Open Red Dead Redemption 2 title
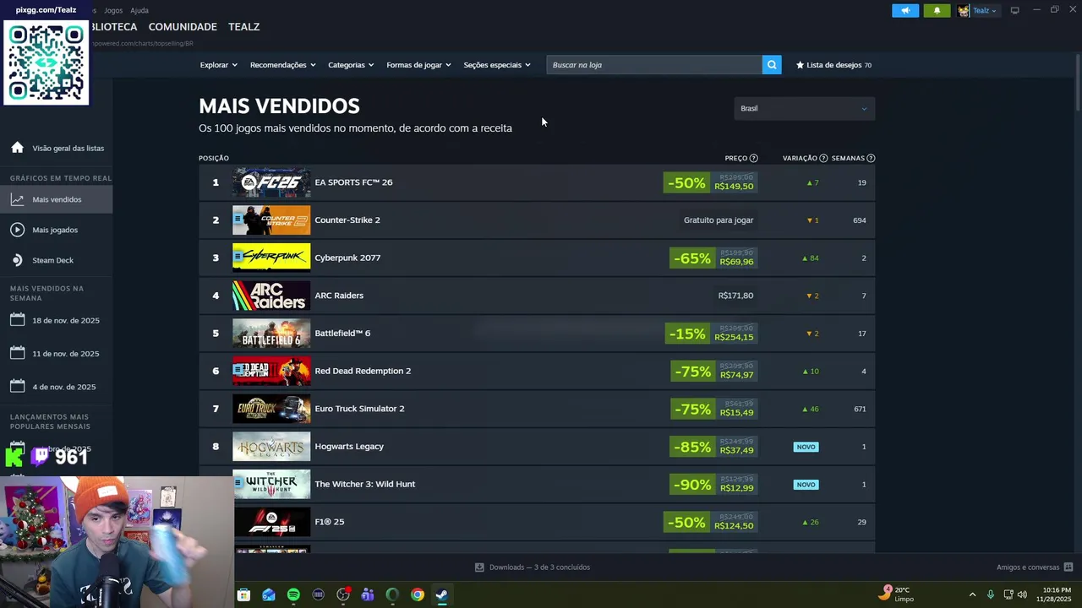The height and width of the screenshot is (608, 1082). (363, 371)
